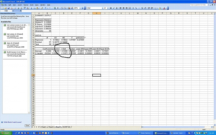Screen dimensions: 216x135
Task: Cut the selection with the scissors icon
Action: tap(31, 8)
